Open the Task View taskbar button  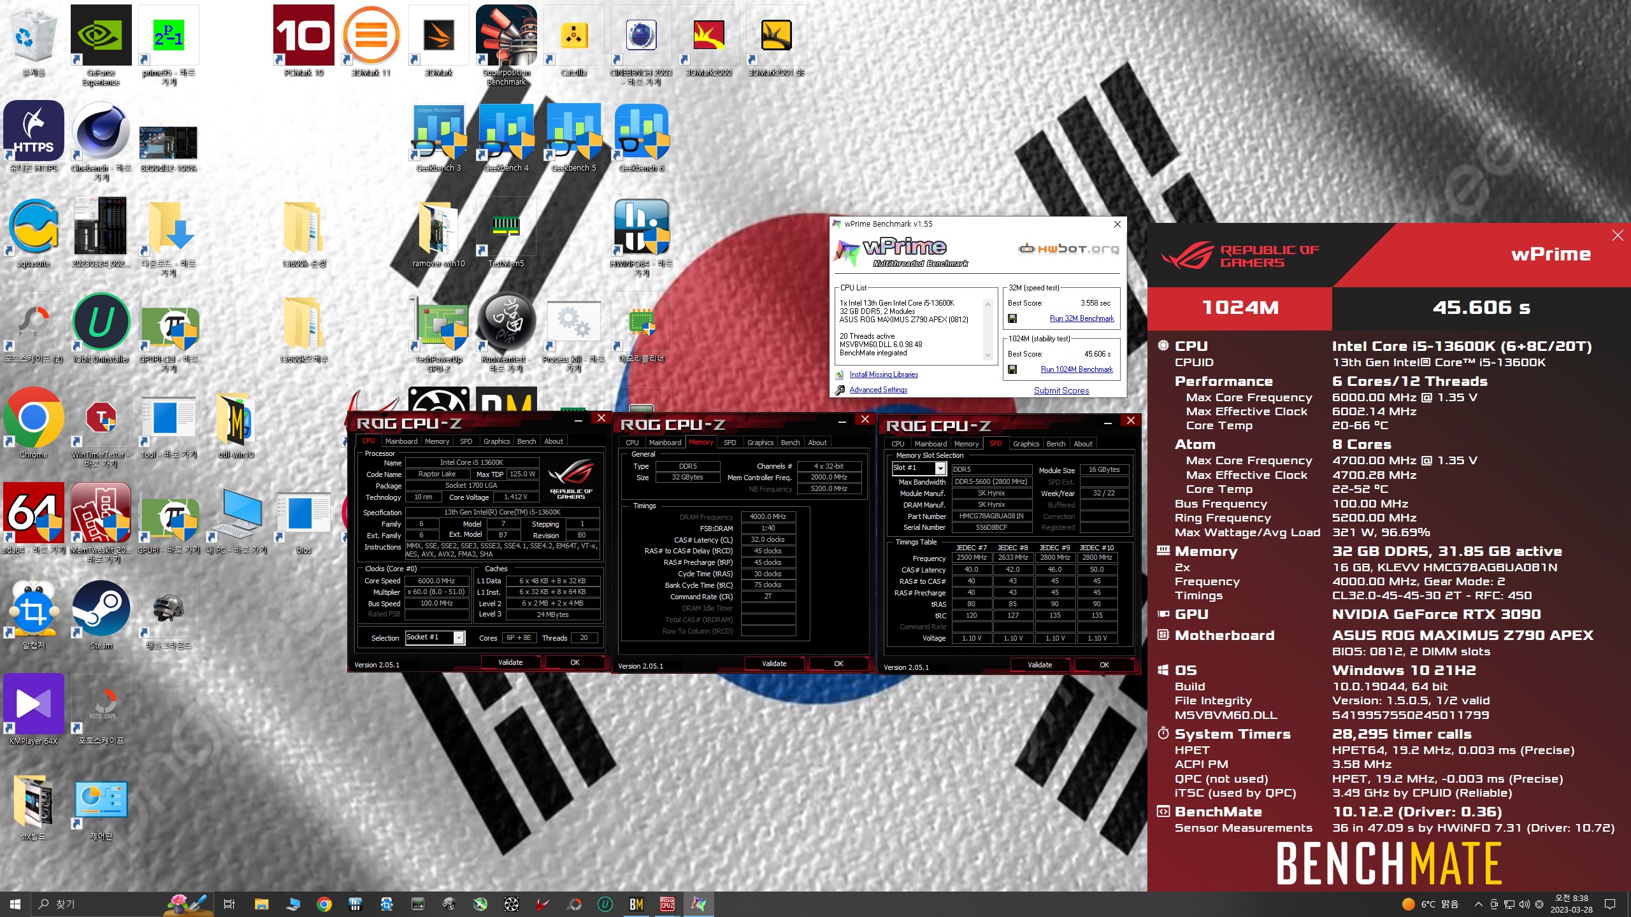[229, 904]
